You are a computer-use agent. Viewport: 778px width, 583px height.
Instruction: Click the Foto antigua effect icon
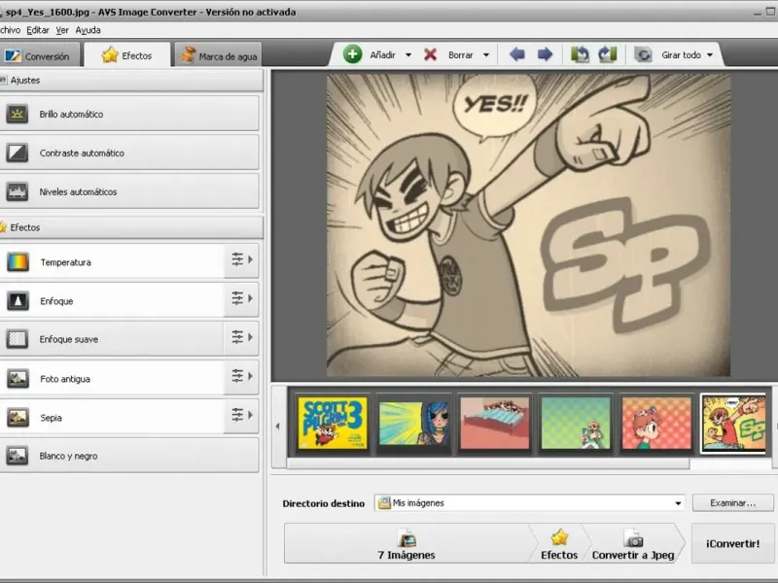pos(18,378)
